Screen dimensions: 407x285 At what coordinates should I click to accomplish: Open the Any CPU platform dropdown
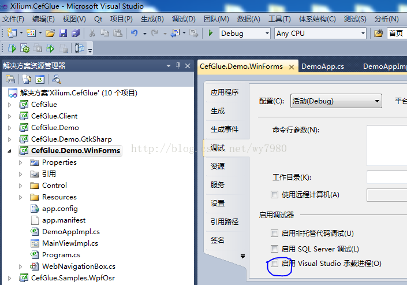tap(363, 34)
